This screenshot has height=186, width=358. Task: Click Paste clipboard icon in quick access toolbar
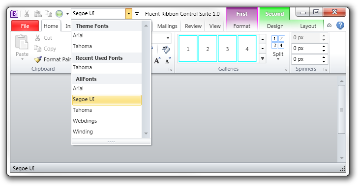click(37, 14)
